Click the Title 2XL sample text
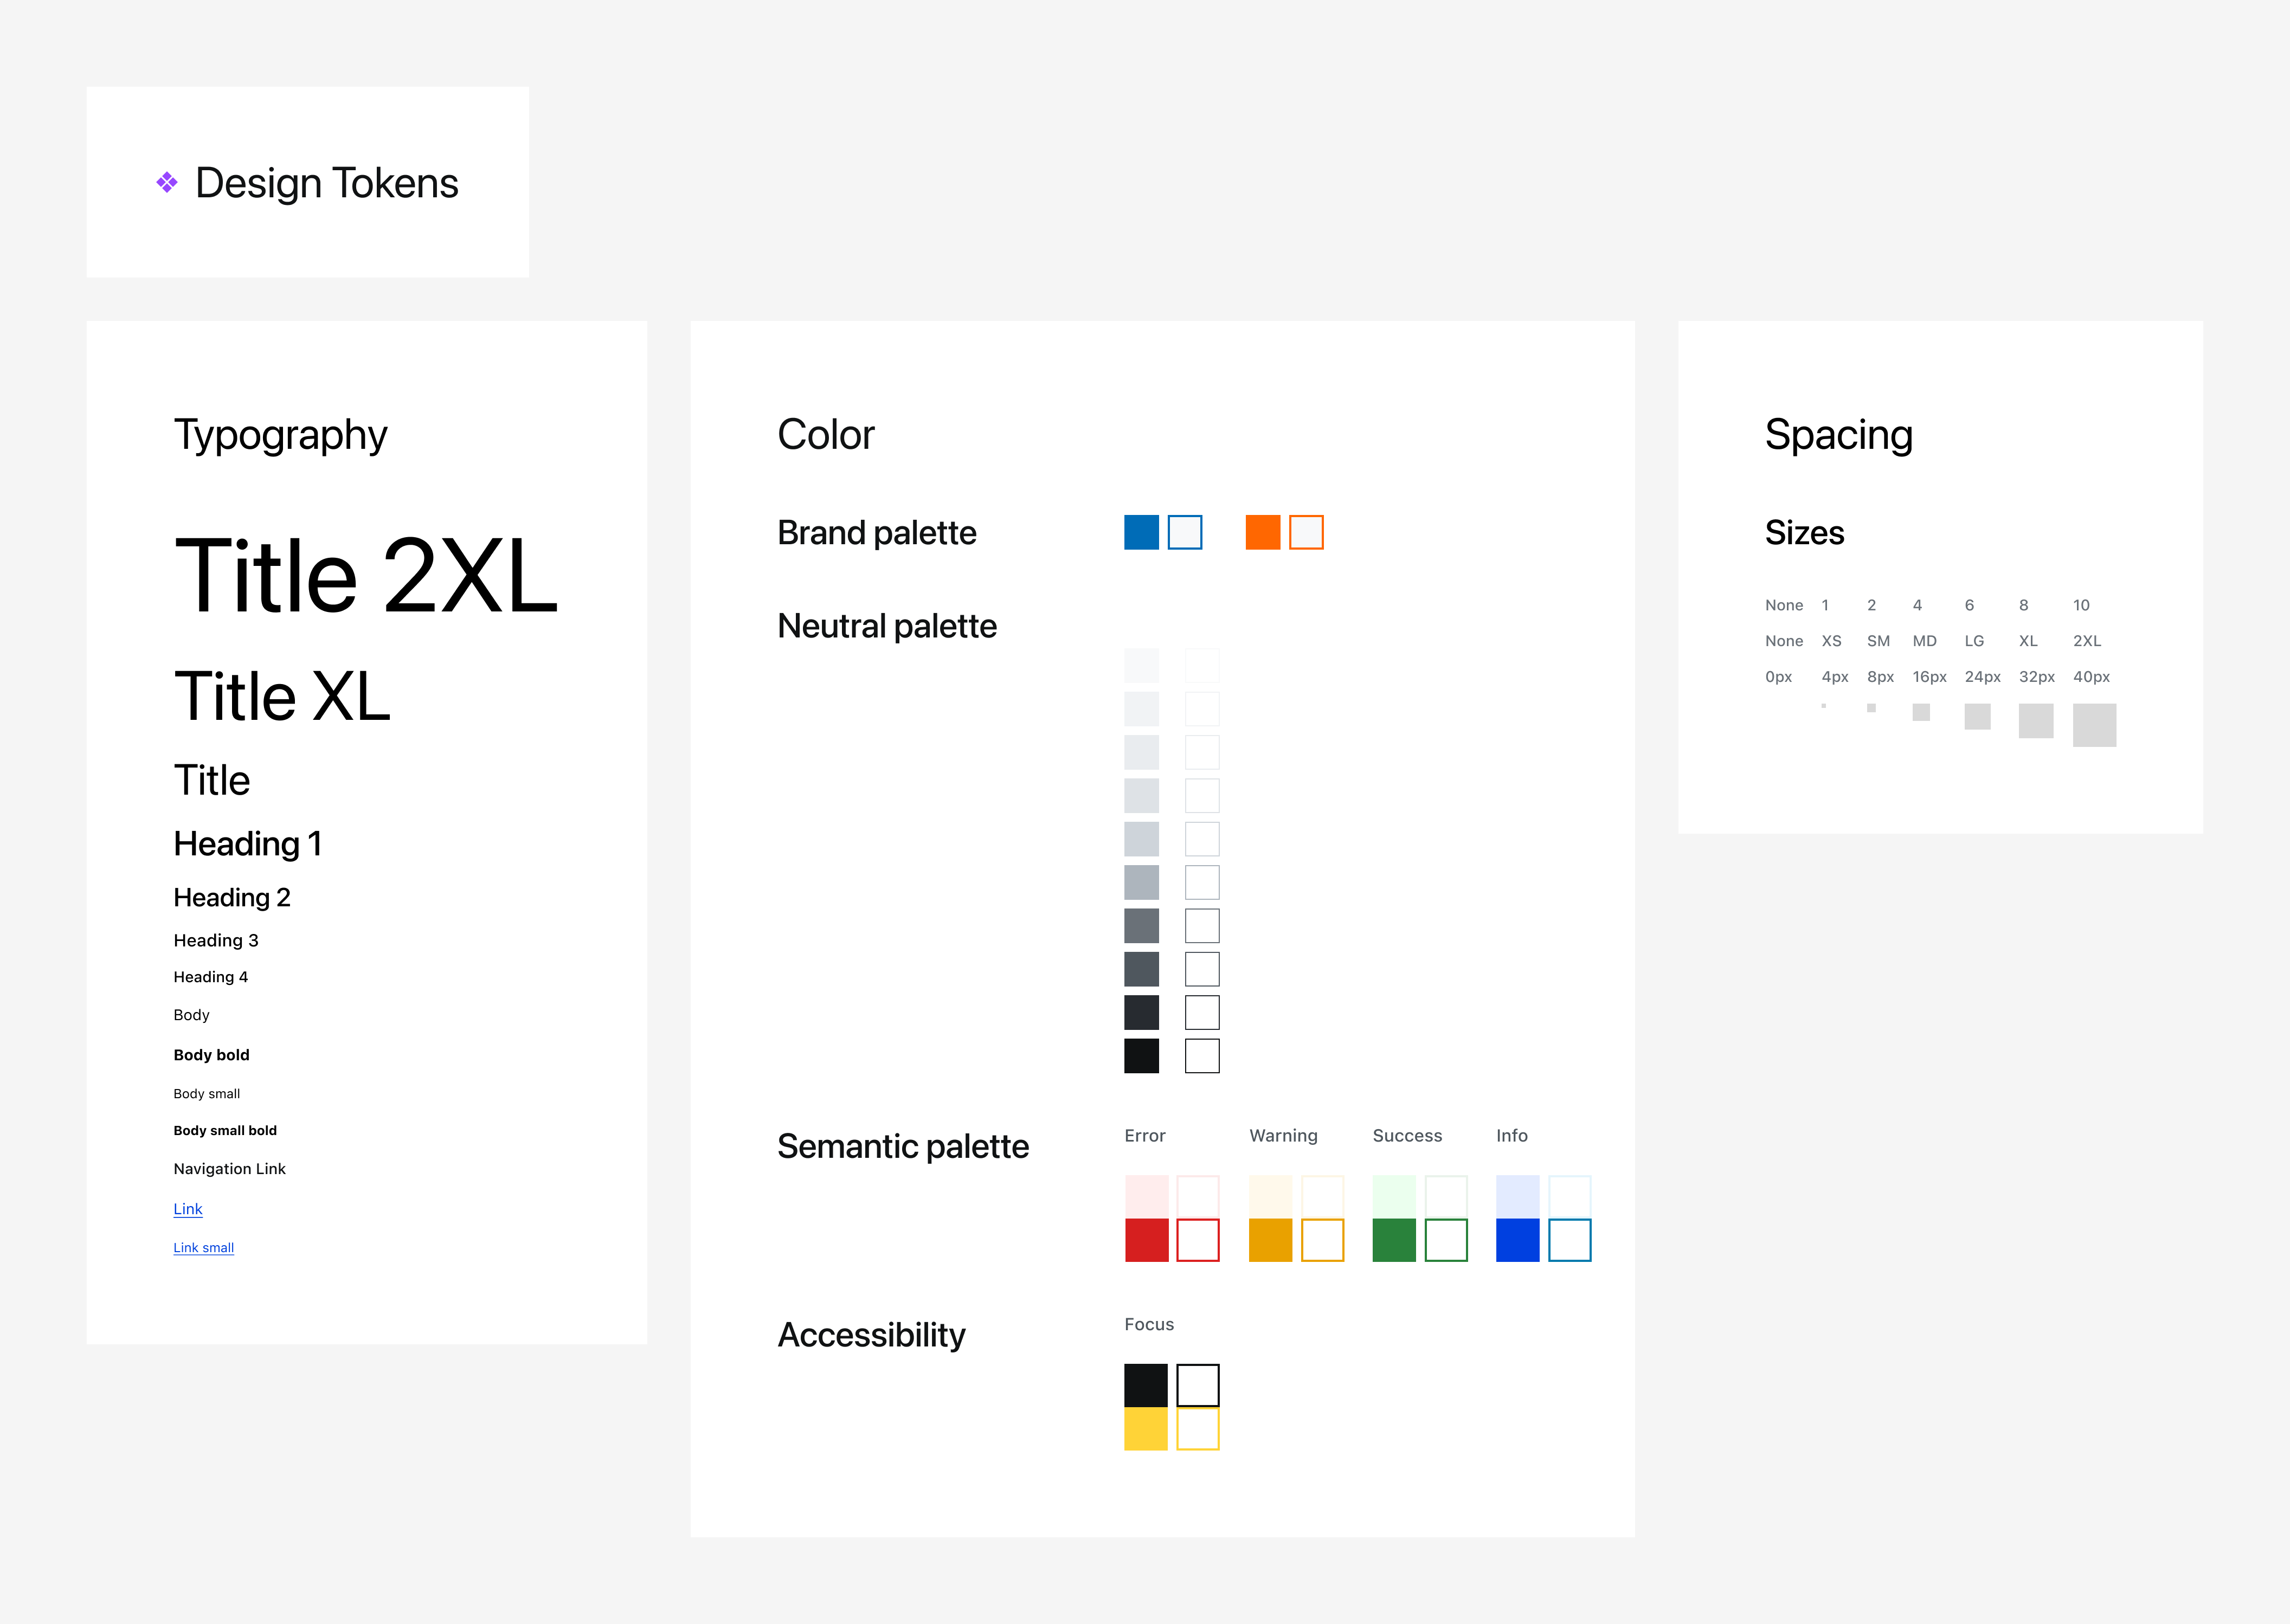 (x=366, y=576)
